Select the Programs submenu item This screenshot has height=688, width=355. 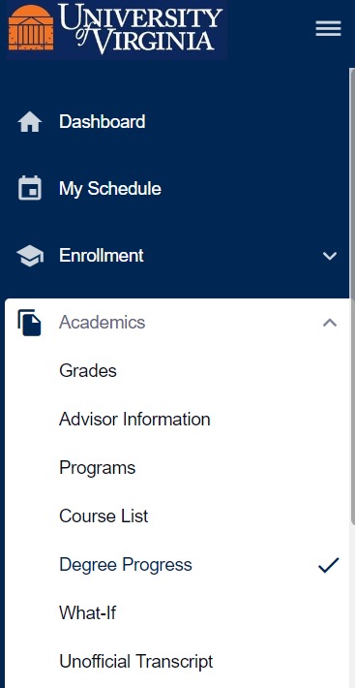point(97,468)
